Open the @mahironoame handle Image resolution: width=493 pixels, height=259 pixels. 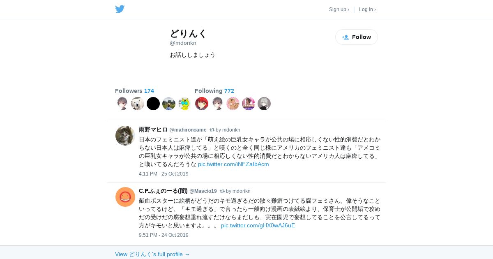188,130
